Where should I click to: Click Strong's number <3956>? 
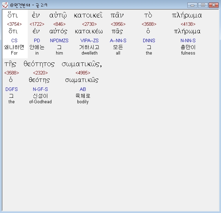tap(118, 24)
